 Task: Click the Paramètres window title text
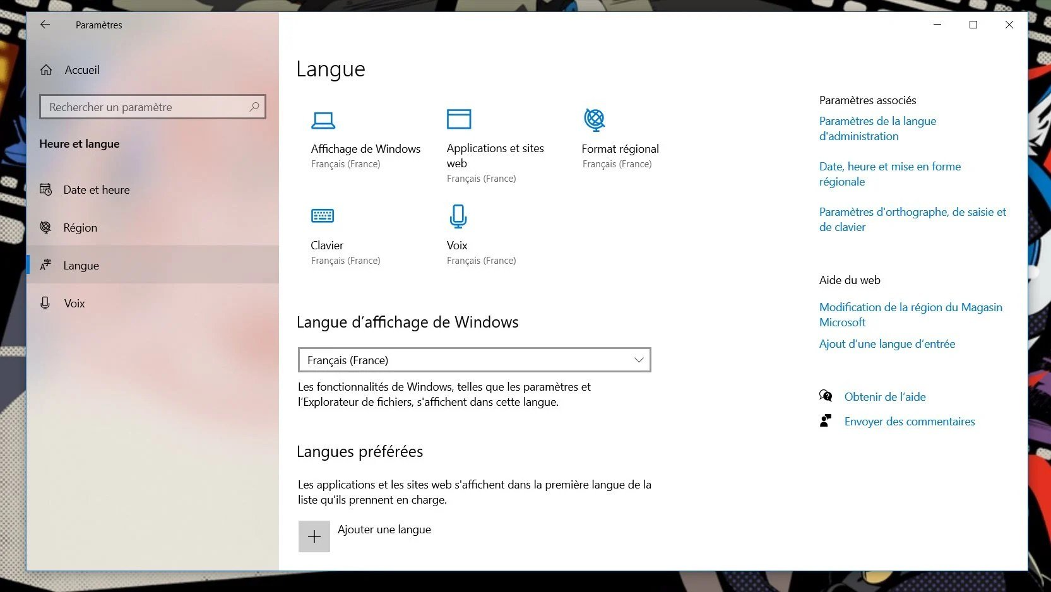coord(99,25)
